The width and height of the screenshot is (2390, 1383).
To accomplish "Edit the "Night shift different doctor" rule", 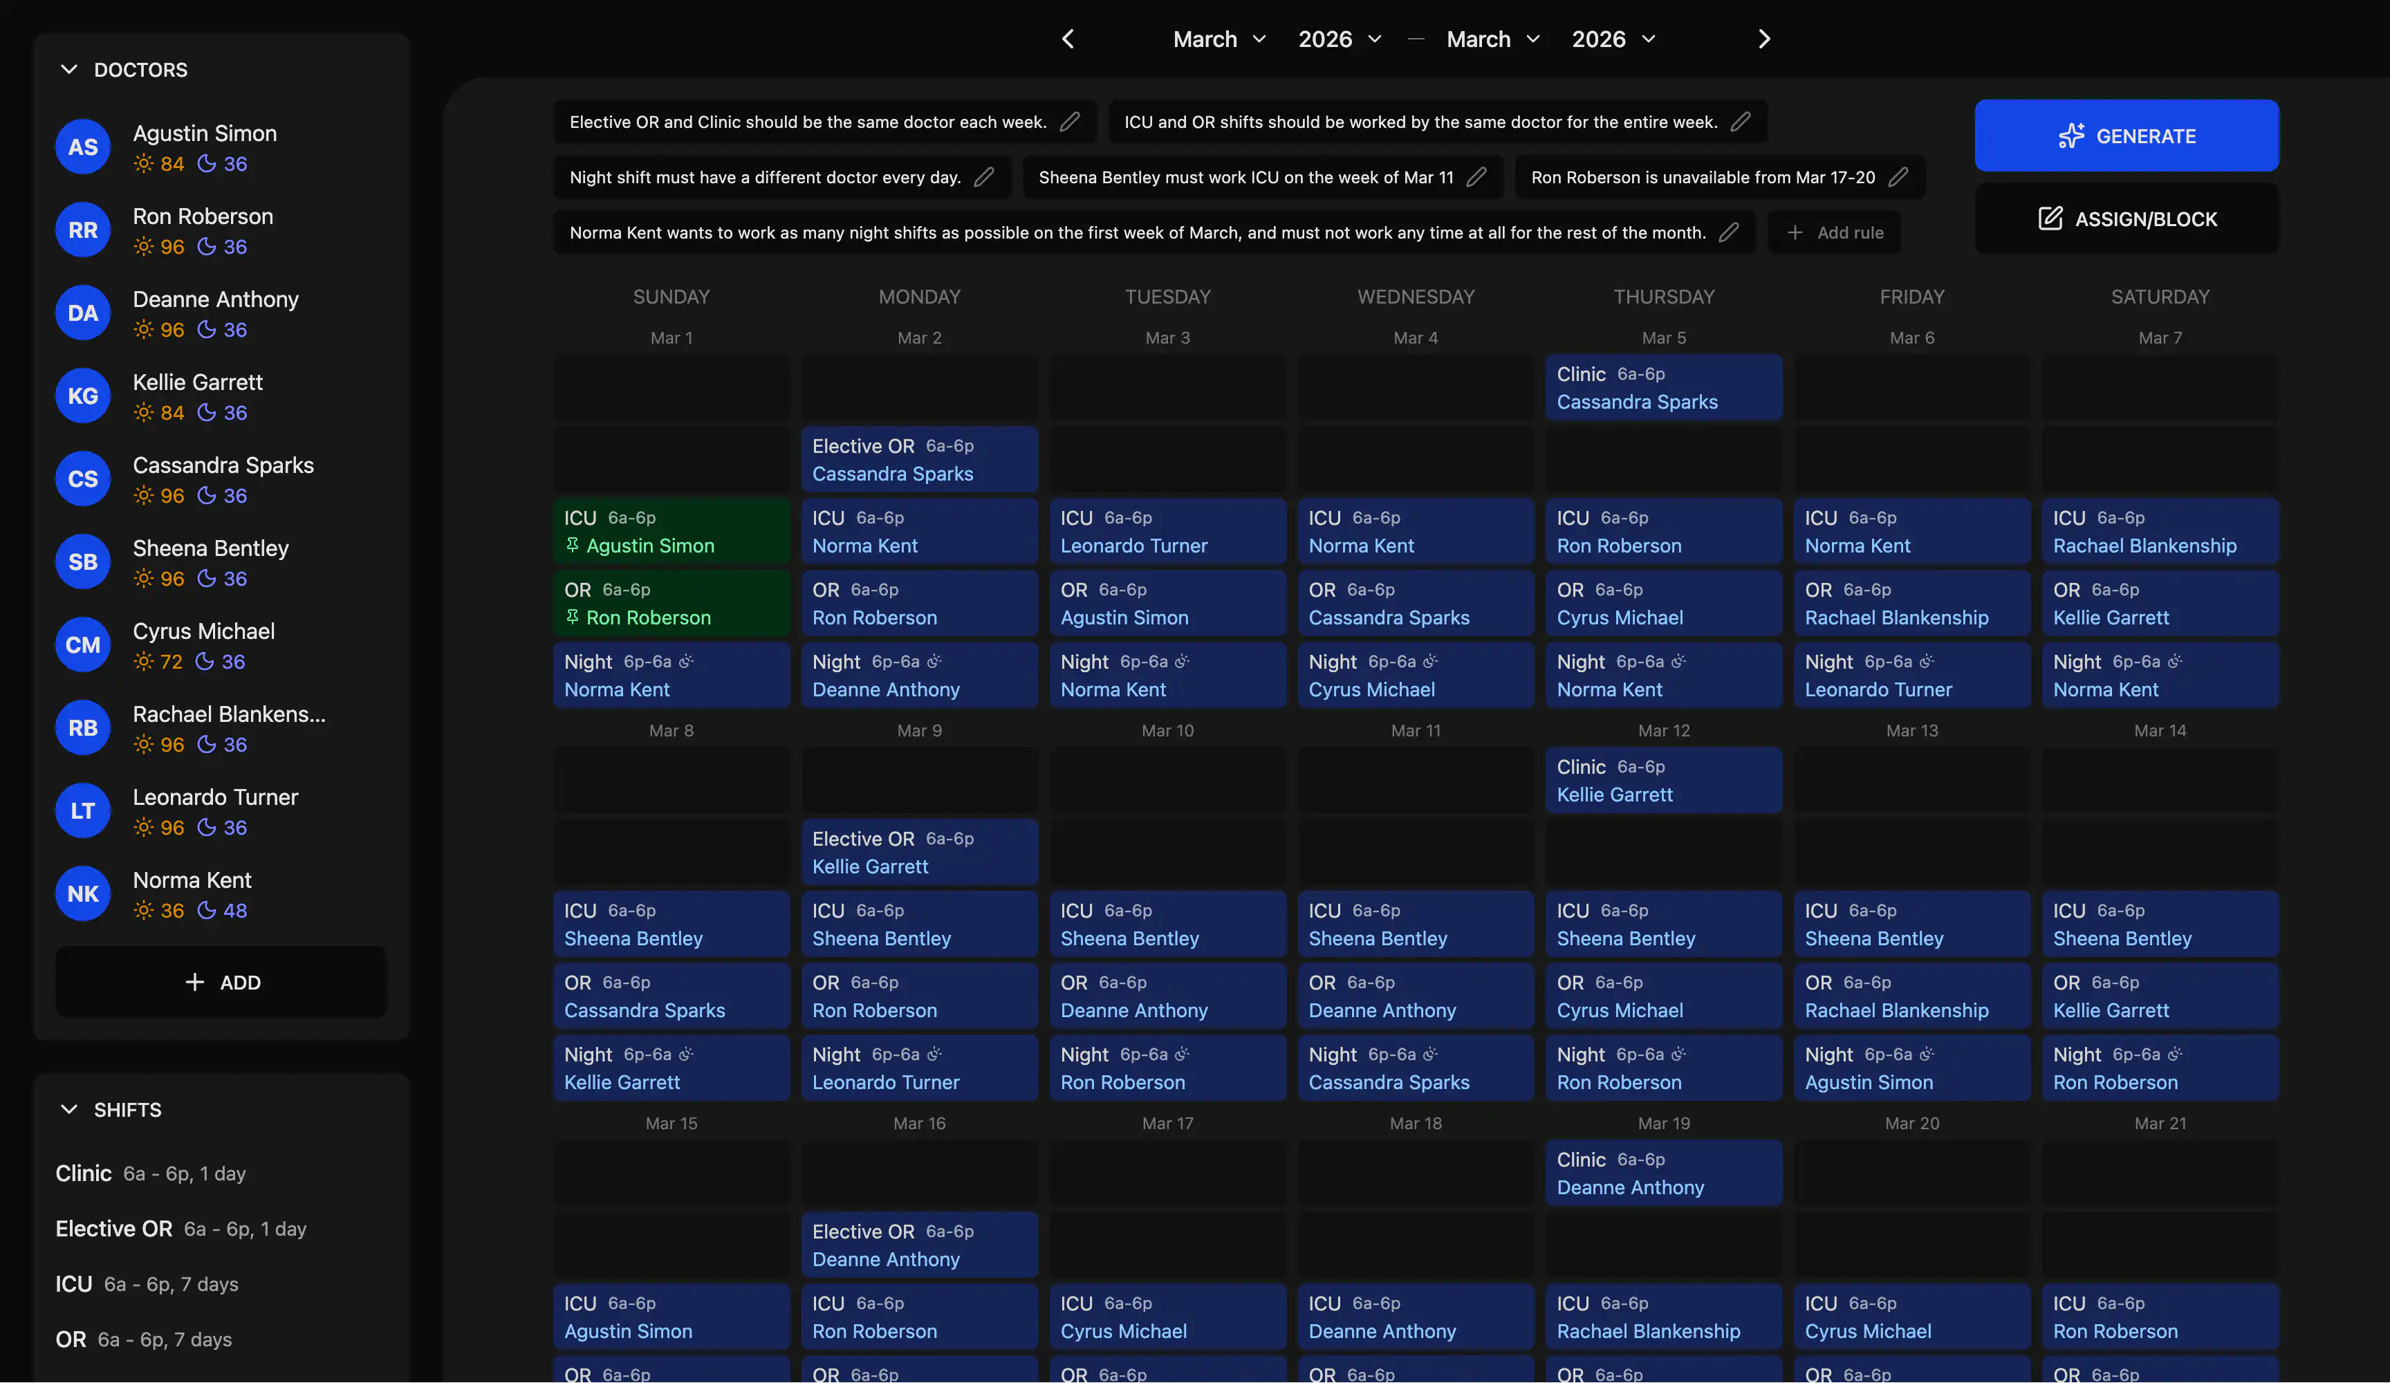I will 985,178.
